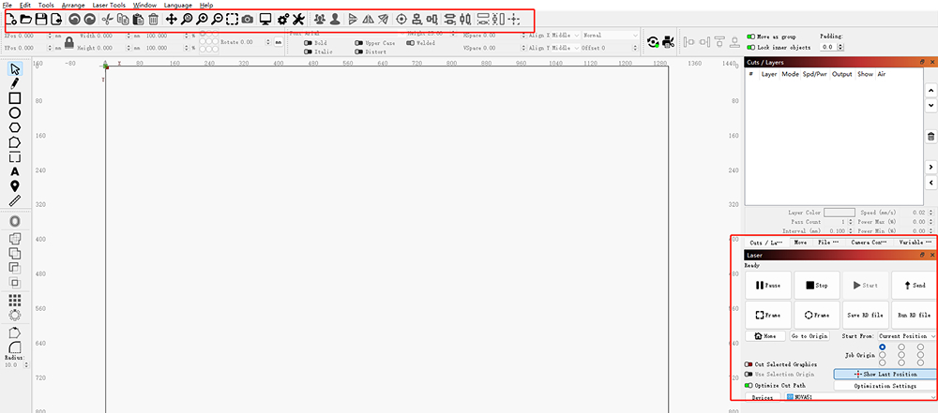Create a new file with the New icon
Viewport: 938px width, 413px height.
coord(10,20)
